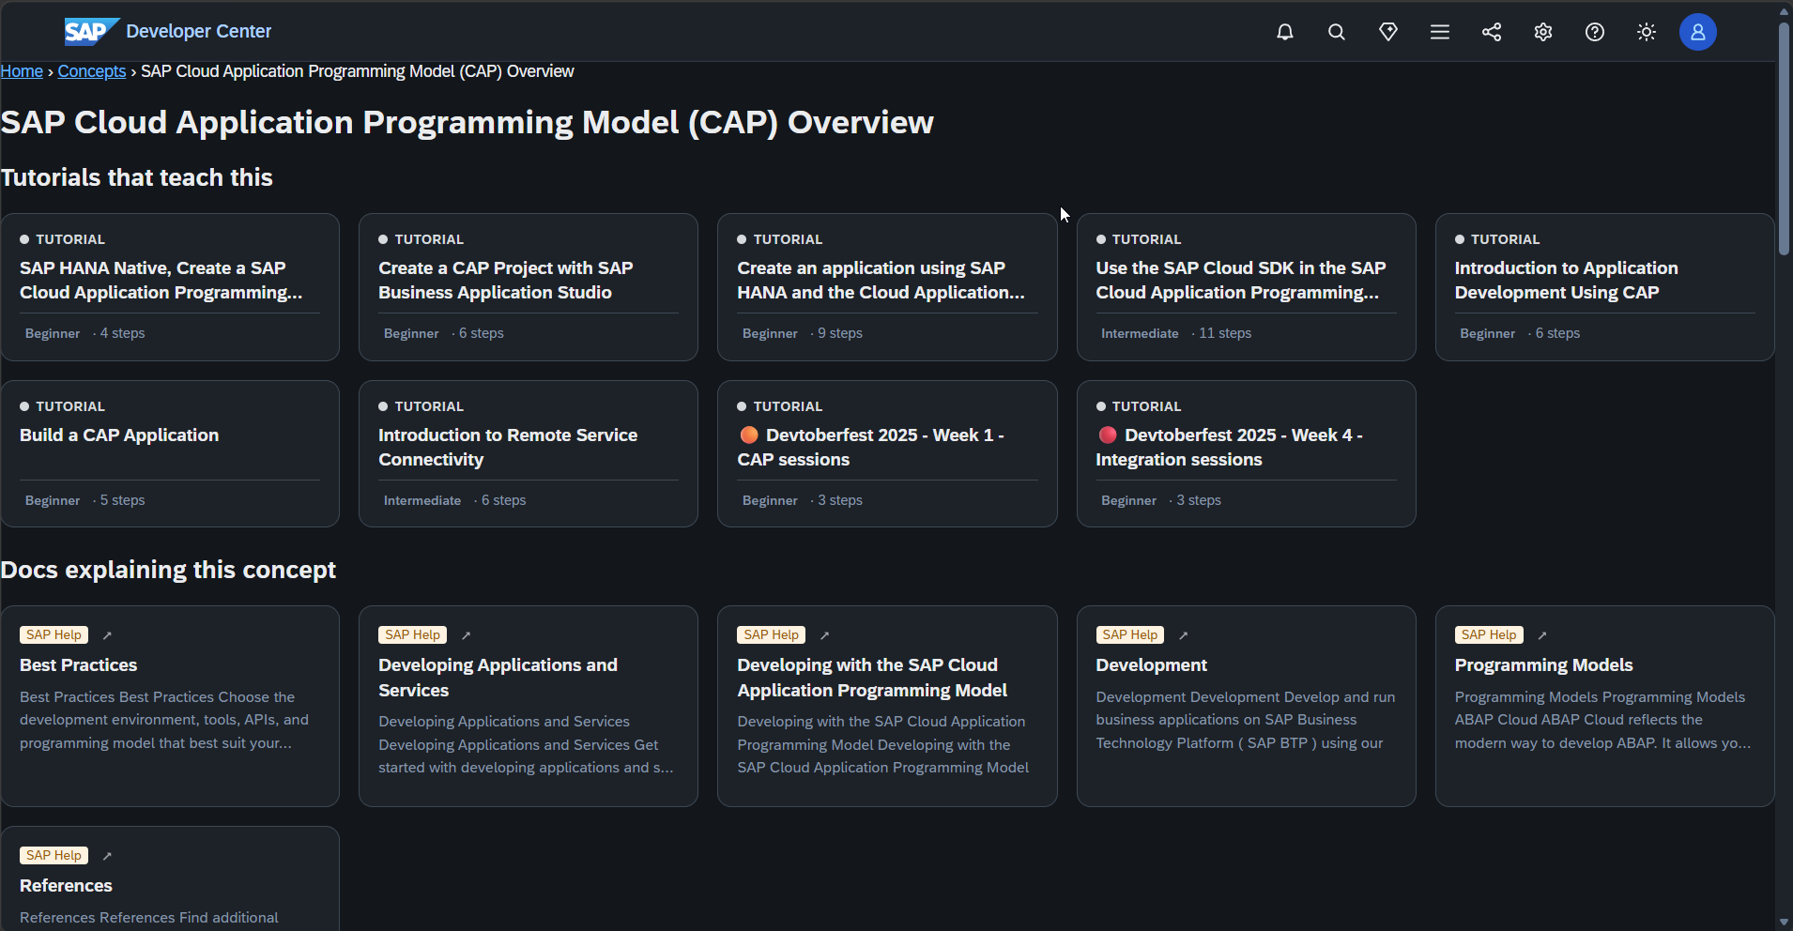Click '5 steps' text on Build a CAP Application card
This screenshot has width=1793, height=931.
[x=123, y=500]
